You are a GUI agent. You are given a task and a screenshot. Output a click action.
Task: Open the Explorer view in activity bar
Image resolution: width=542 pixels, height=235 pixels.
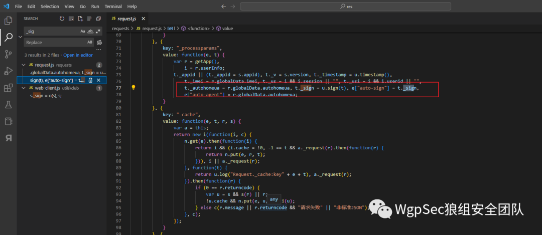tap(9, 21)
